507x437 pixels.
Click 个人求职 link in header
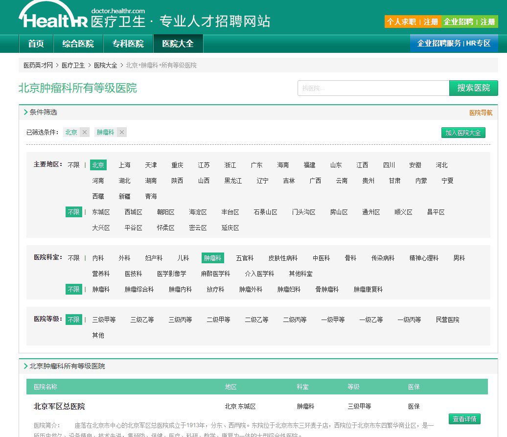coord(402,22)
